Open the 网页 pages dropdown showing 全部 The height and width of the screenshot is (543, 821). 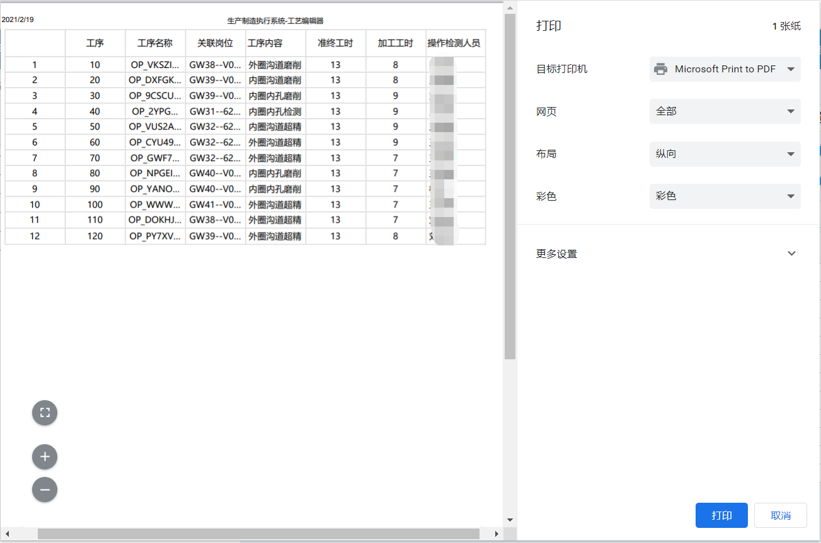click(x=725, y=111)
